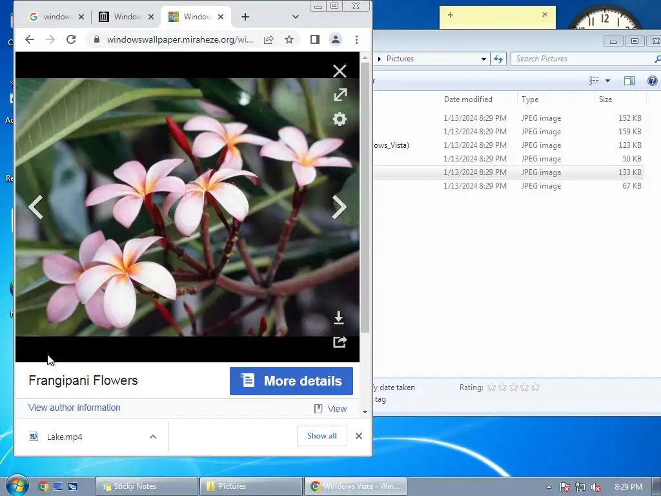Open Explorer help icon

click(x=652, y=81)
